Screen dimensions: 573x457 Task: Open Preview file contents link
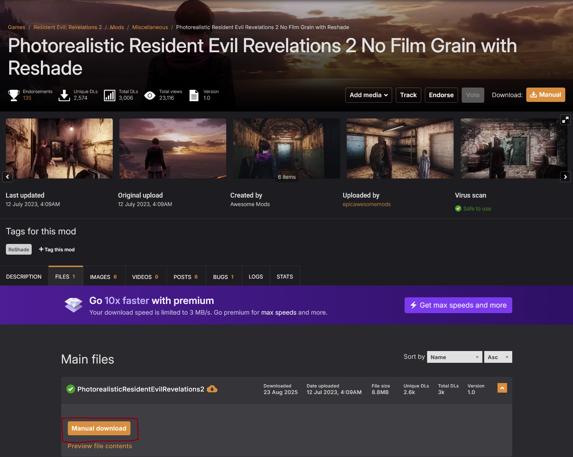tap(100, 446)
